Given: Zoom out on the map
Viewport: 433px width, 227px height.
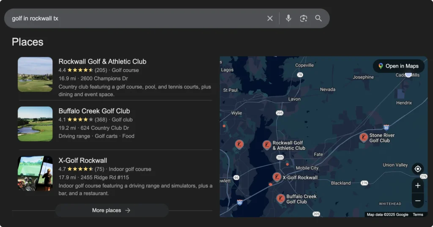Looking at the screenshot, I should click(417, 201).
